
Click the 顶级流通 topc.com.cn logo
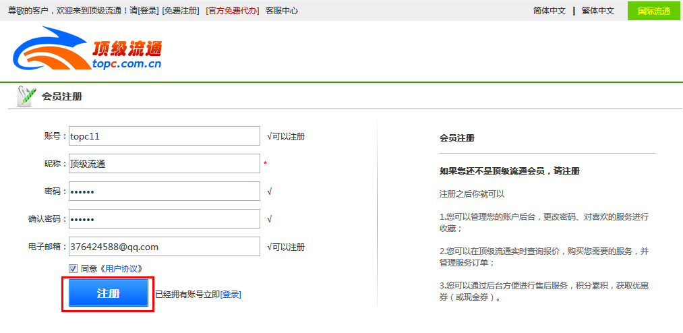[88, 51]
